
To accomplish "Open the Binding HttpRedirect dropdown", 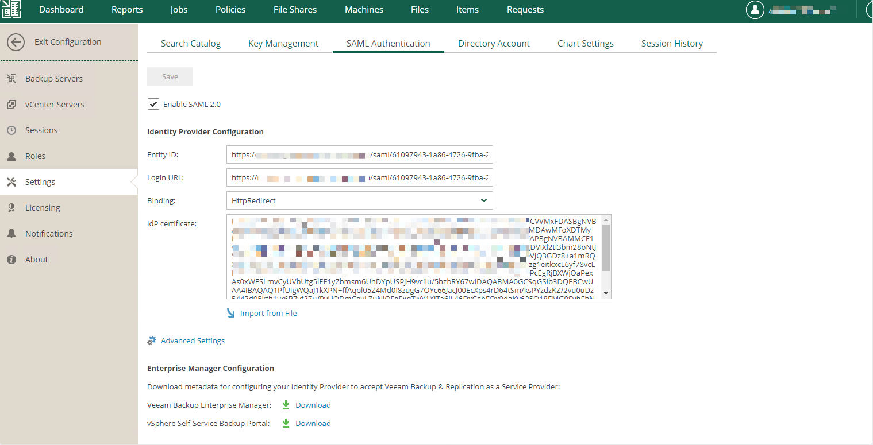I will (x=359, y=200).
